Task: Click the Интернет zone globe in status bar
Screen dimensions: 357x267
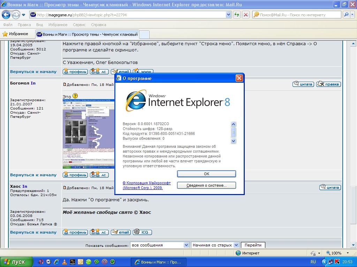Action: pos(238,253)
